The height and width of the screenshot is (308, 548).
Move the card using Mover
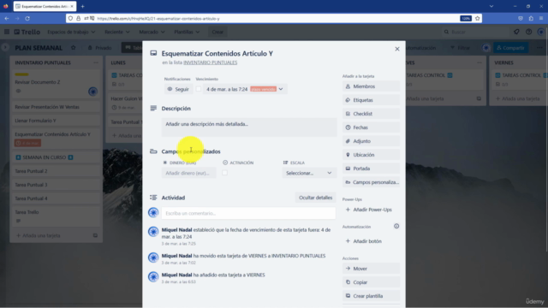coord(371,269)
